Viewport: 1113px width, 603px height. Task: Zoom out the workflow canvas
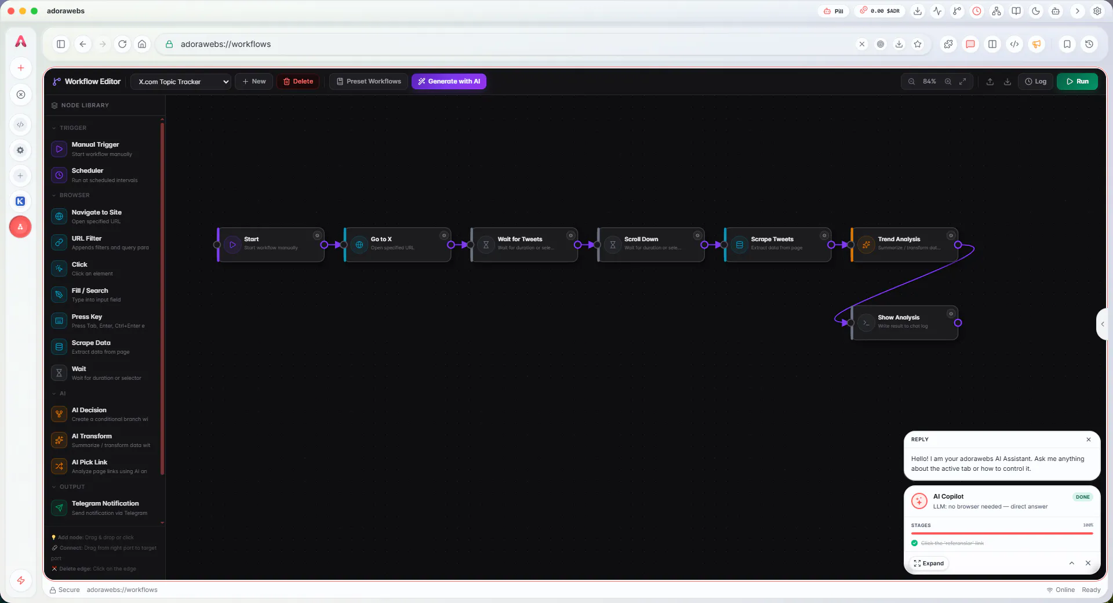click(x=912, y=82)
